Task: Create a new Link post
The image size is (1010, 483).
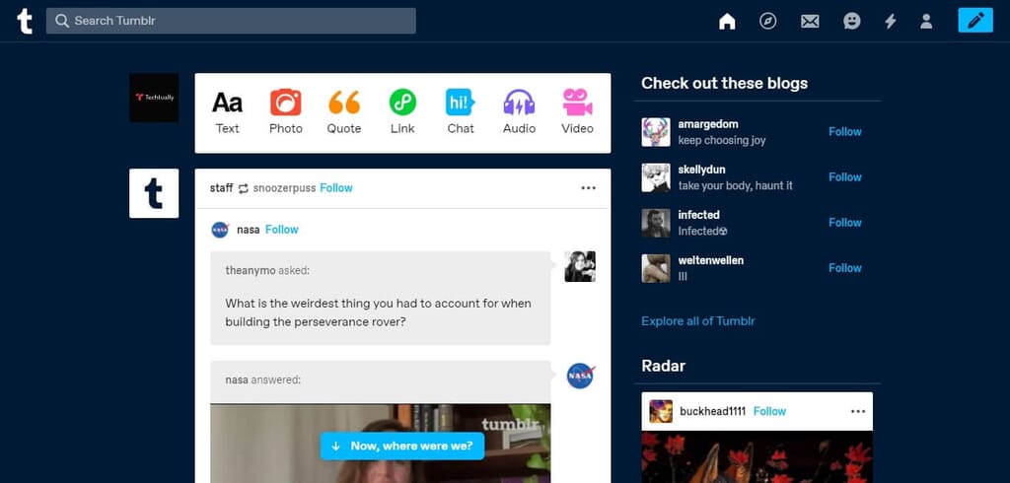Action: click(402, 112)
